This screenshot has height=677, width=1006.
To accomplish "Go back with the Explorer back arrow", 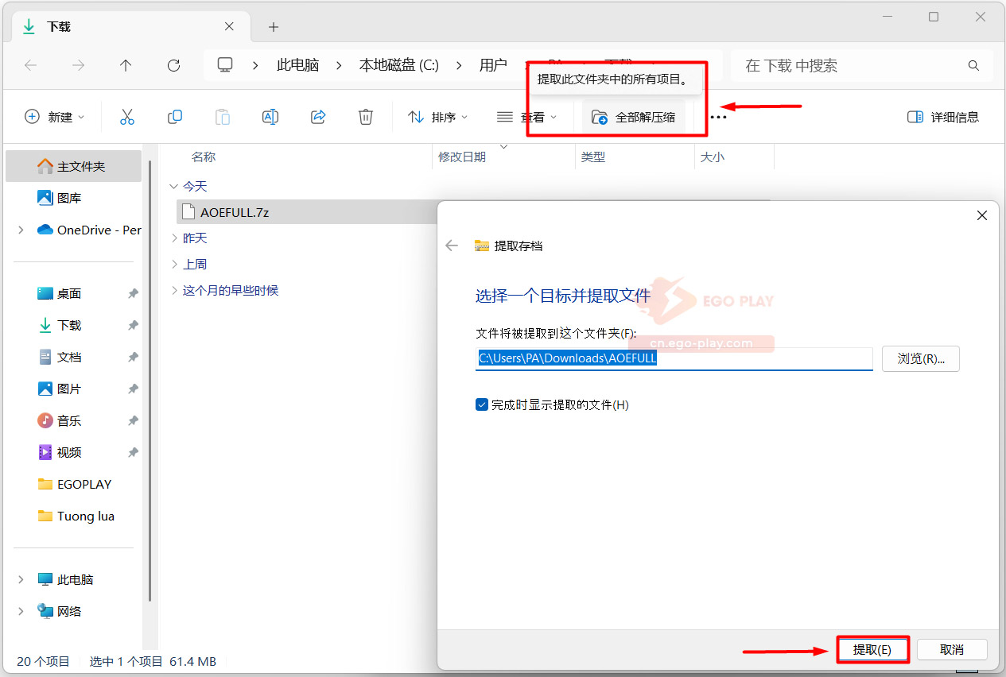I will click(31, 65).
